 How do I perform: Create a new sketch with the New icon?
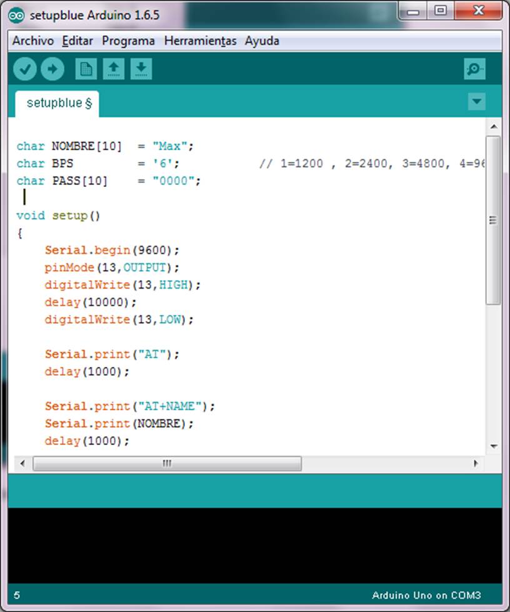(x=86, y=69)
